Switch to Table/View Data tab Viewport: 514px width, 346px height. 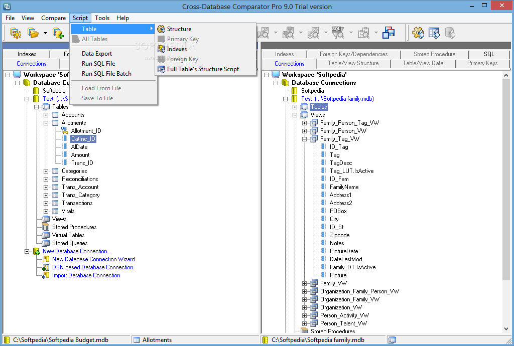click(x=423, y=64)
